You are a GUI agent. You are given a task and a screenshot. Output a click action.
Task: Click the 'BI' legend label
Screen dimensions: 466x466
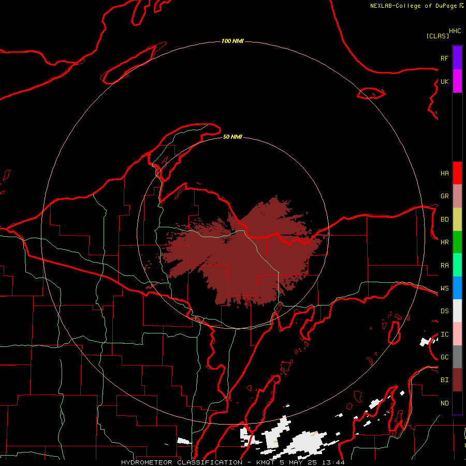(444, 380)
